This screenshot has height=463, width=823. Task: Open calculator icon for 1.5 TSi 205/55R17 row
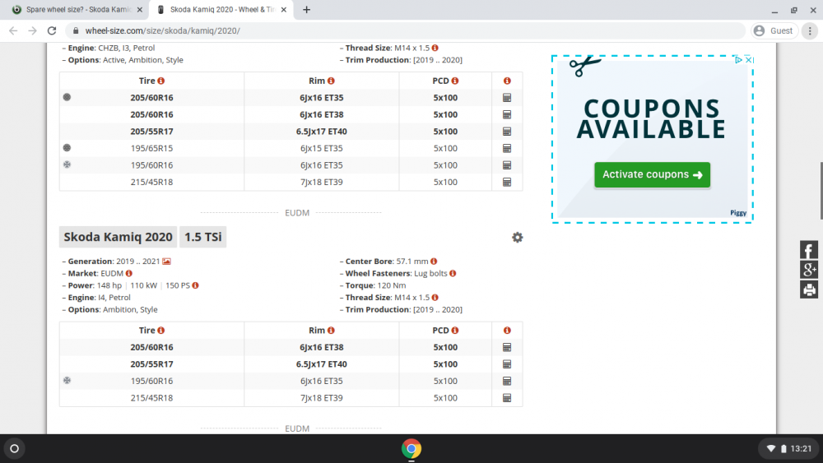tap(506, 363)
